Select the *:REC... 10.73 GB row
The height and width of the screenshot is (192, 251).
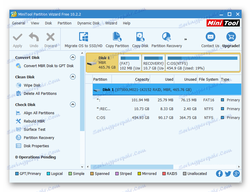click(167, 109)
